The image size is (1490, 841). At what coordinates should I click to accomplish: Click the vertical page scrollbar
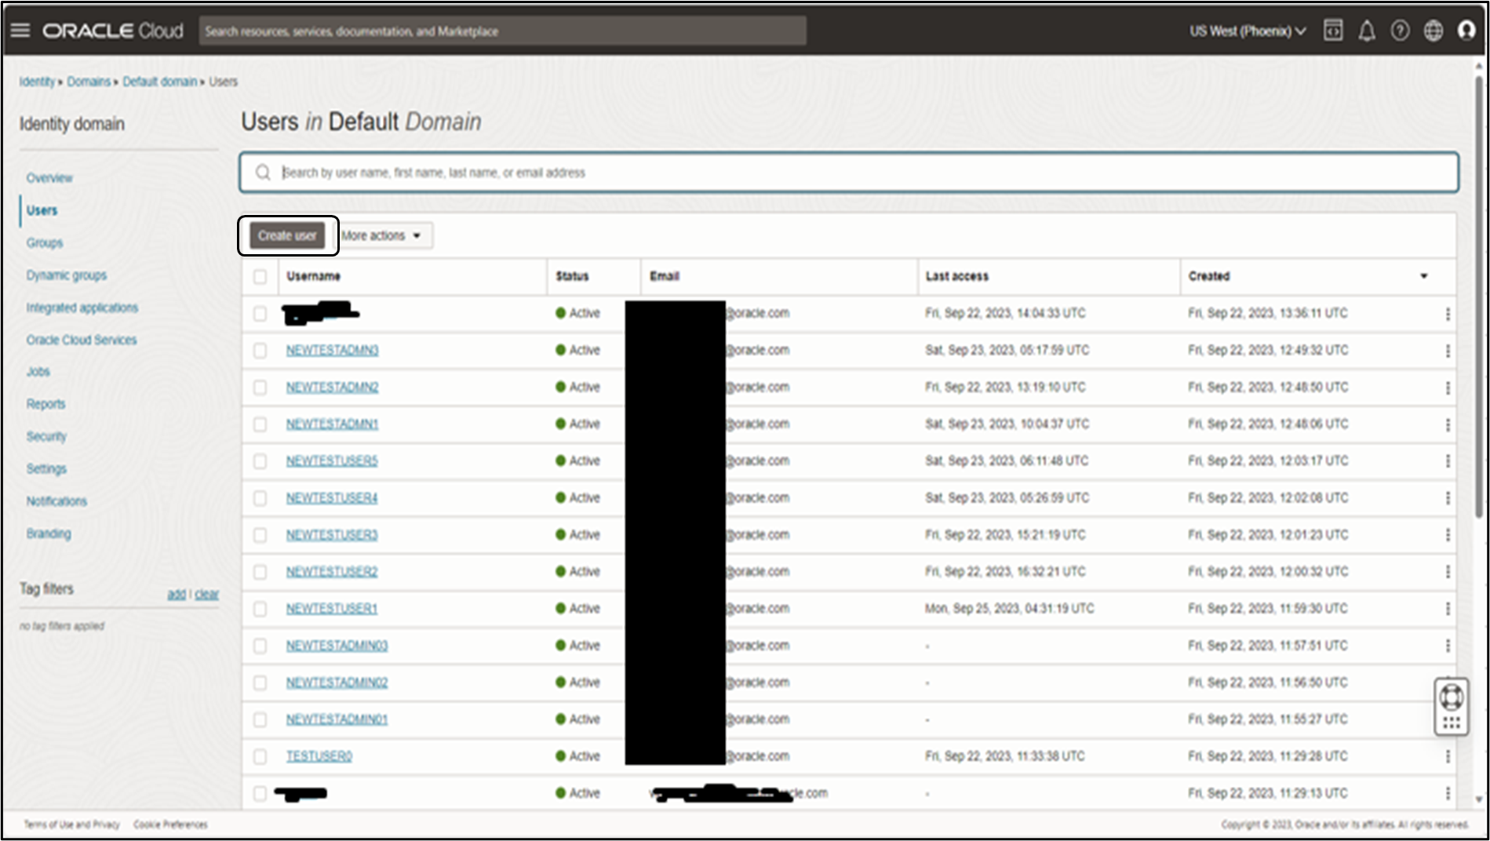pos(1479,298)
